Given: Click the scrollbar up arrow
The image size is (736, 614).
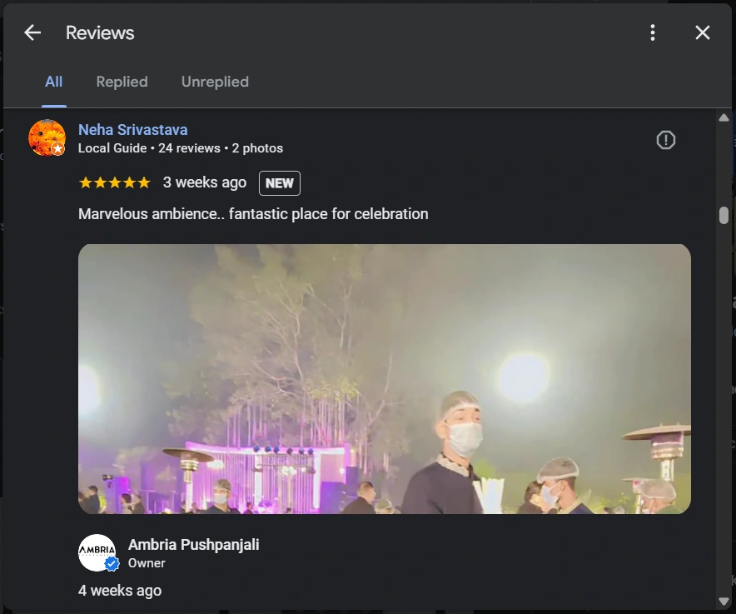Looking at the screenshot, I should pyautogui.click(x=724, y=119).
